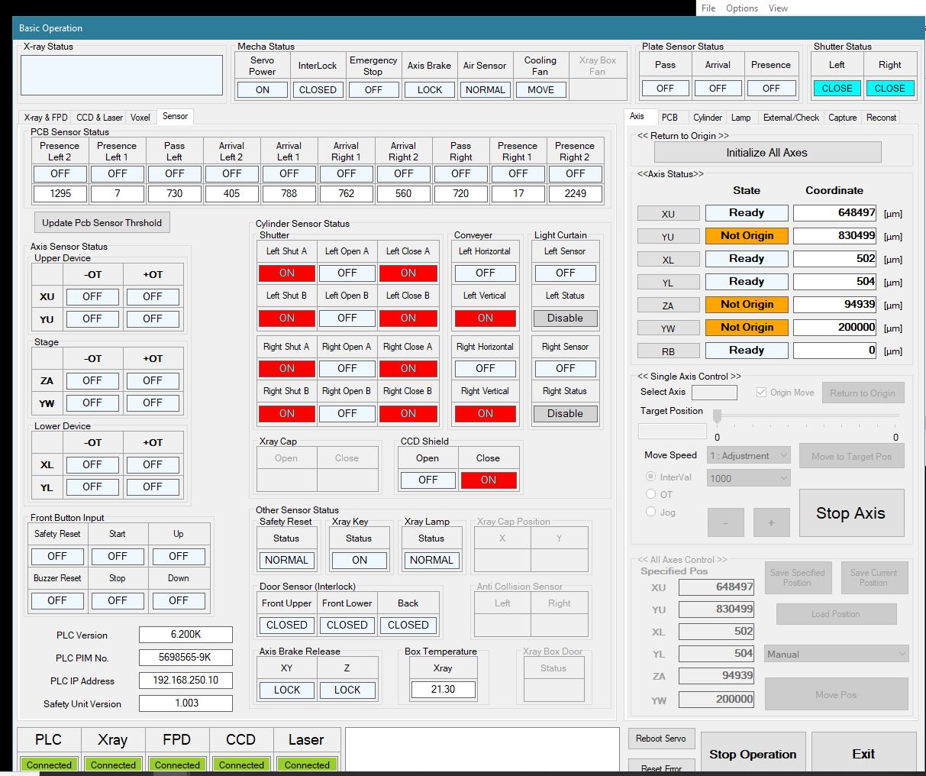The height and width of the screenshot is (776, 926).
Task: Click the Presence Left 2 value 1295
Action: [x=60, y=194]
